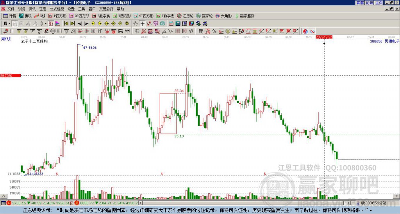Open the calculator icon
Image resolution: width=400 pixels, height=214 pixels.
(x=178, y=24)
